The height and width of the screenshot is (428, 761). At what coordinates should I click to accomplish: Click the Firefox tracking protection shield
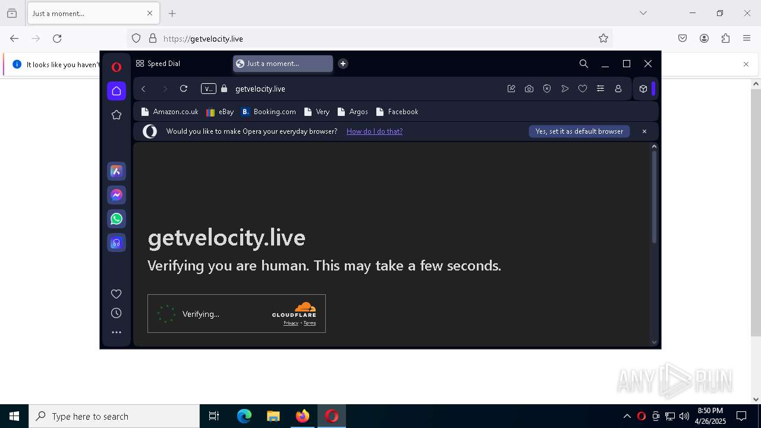(x=136, y=39)
